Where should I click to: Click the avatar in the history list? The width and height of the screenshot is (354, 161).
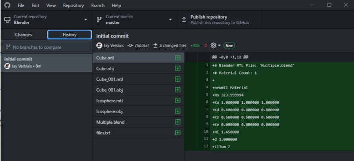coord(7,67)
